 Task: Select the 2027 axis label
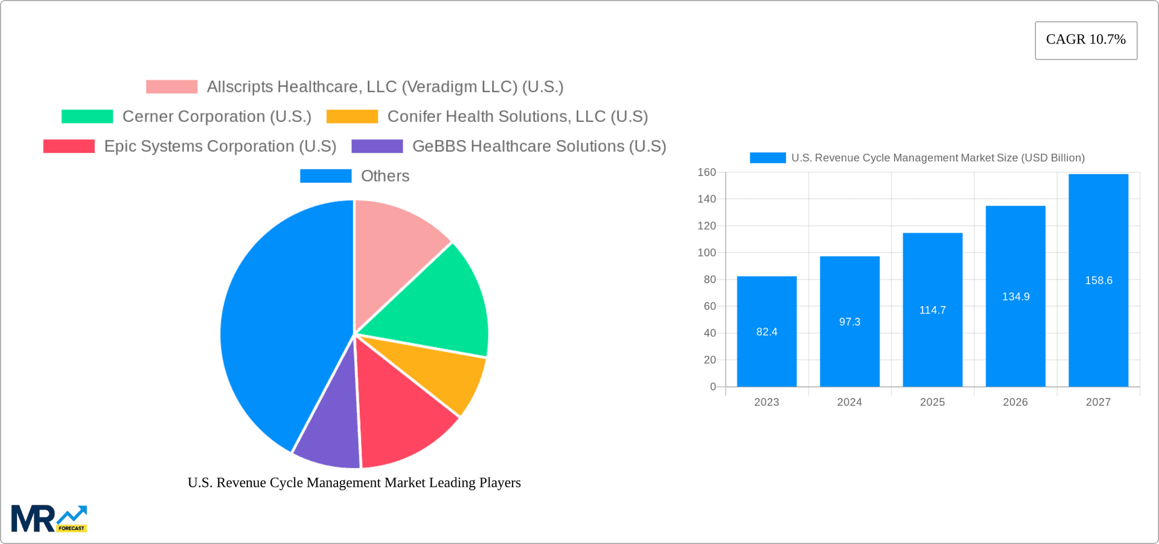[x=1099, y=402]
